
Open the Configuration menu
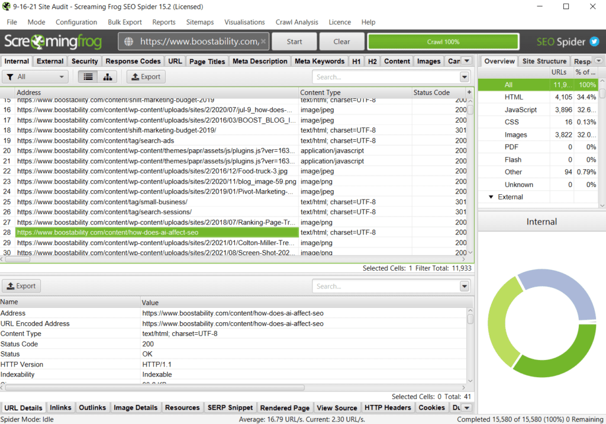(x=76, y=22)
